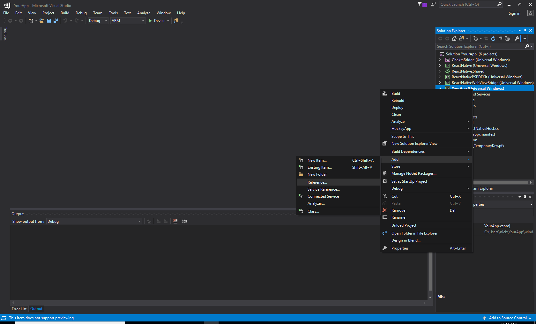
Task: Click Connected Service icon in the Add submenu
Action: [x=301, y=196]
